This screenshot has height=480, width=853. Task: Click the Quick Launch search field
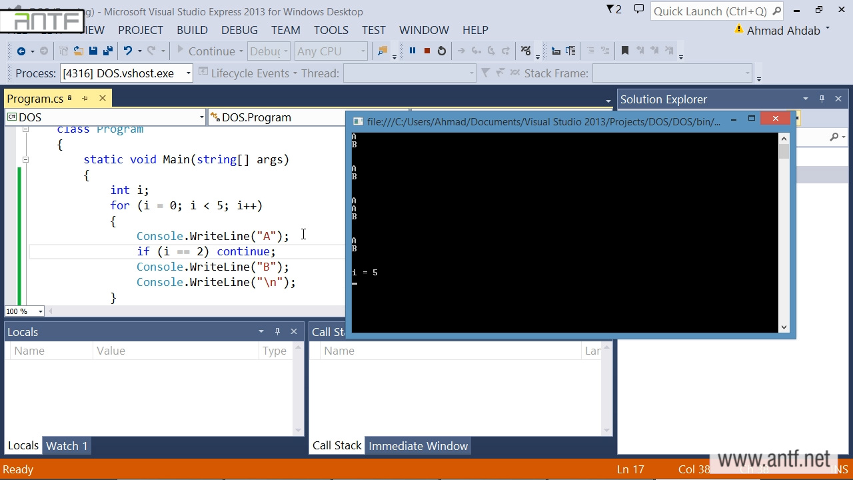click(710, 11)
